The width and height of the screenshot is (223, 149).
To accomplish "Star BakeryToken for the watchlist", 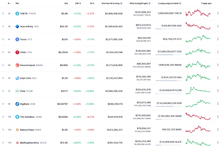I will pos(3,130).
